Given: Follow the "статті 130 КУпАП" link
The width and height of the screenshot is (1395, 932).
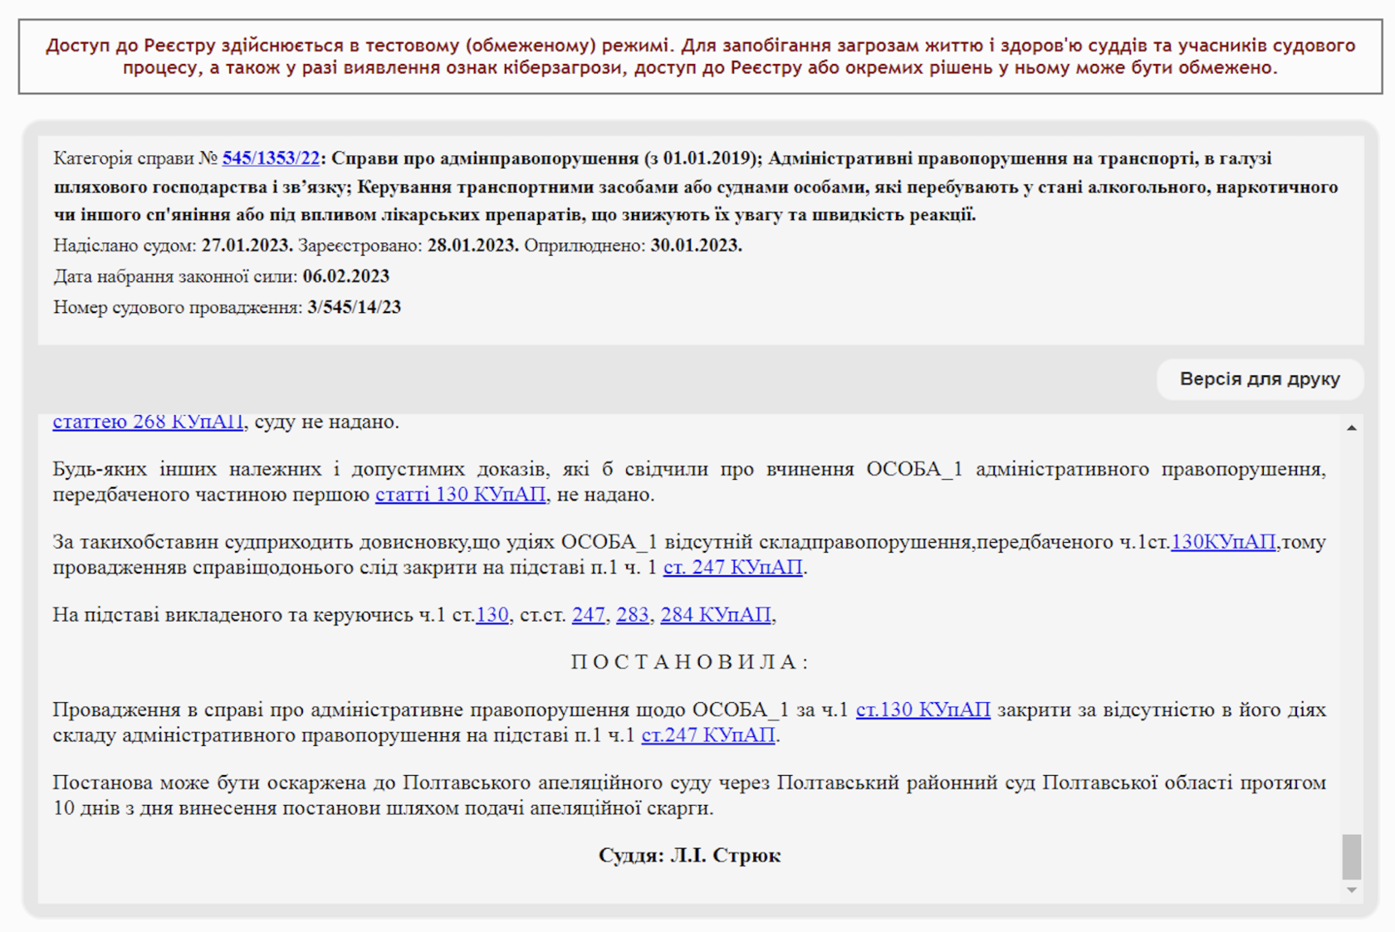Looking at the screenshot, I should coord(460,495).
